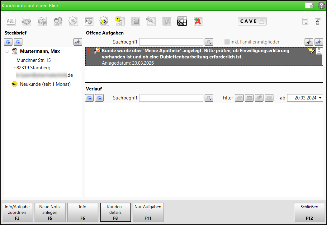Open the yellow warning person icon
Image resolution: width=327 pixels, height=225 pixels.
(120, 21)
